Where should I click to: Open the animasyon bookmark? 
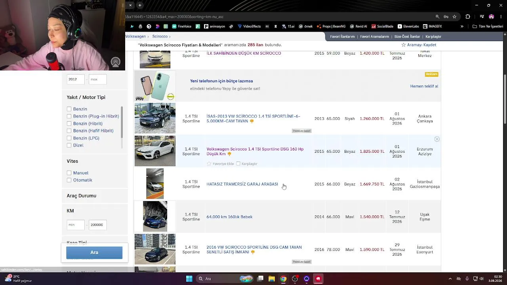214,27
